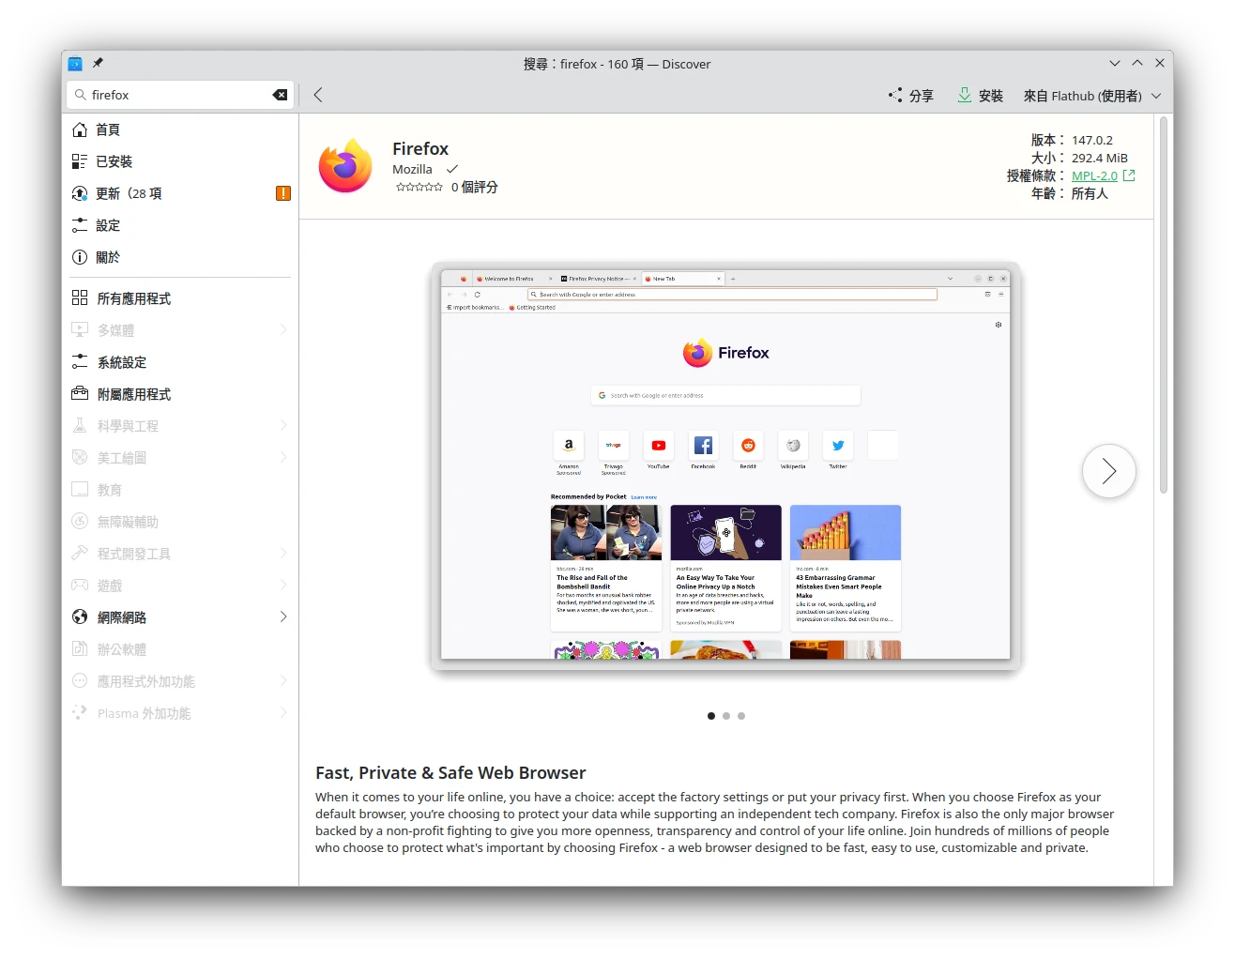1235x959 pixels.
Task: Open the MPL-2.0 license link
Action: pyautogui.click(x=1094, y=175)
